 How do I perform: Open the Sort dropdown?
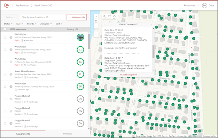[x=59, y=24]
